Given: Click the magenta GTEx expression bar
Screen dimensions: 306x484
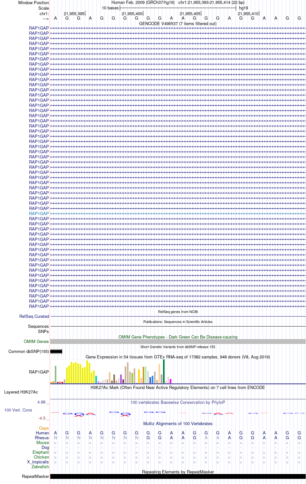Looking at the screenshot, I should [170, 381].
